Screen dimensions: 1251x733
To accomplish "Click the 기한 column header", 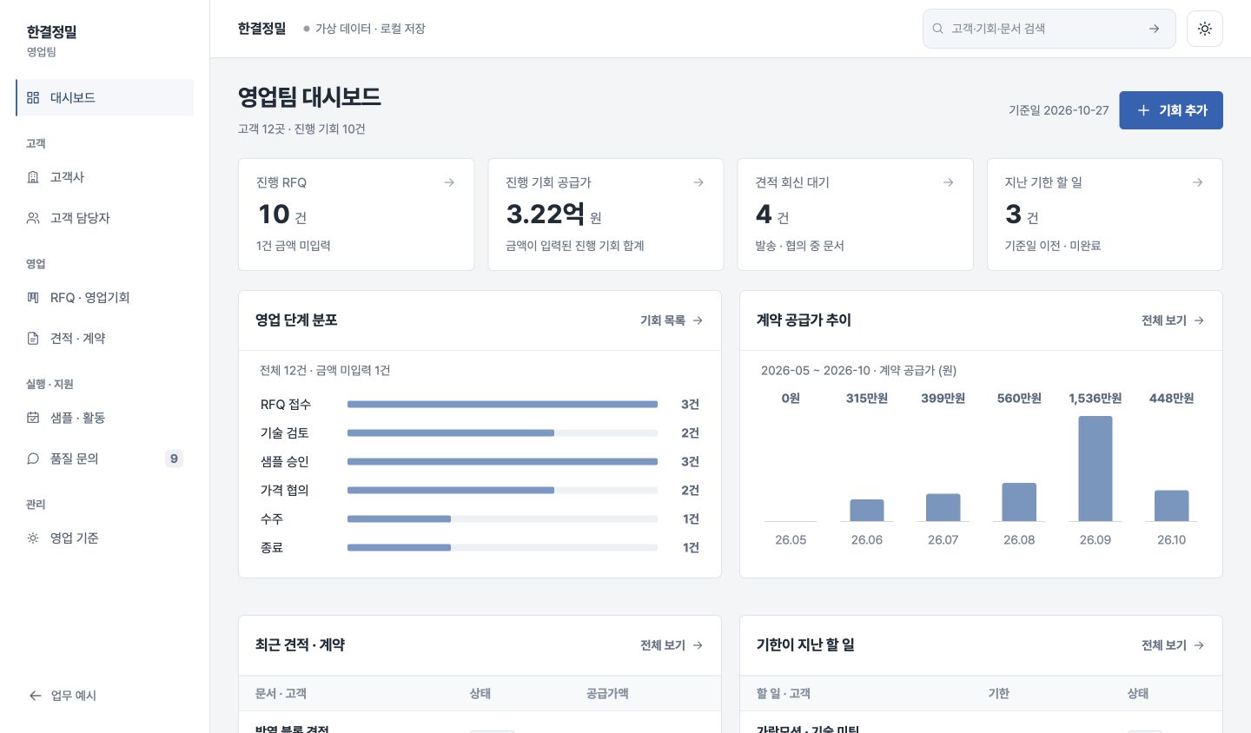I will coord(999,694).
